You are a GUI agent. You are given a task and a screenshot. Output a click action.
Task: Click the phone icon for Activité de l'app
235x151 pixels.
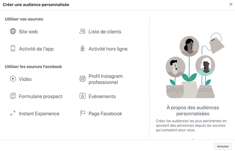pyautogui.click(x=13, y=48)
